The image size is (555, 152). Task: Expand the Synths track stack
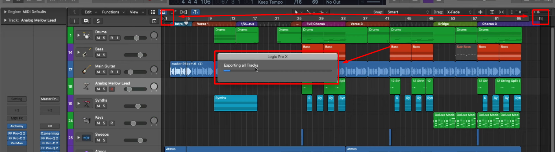[78, 104]
